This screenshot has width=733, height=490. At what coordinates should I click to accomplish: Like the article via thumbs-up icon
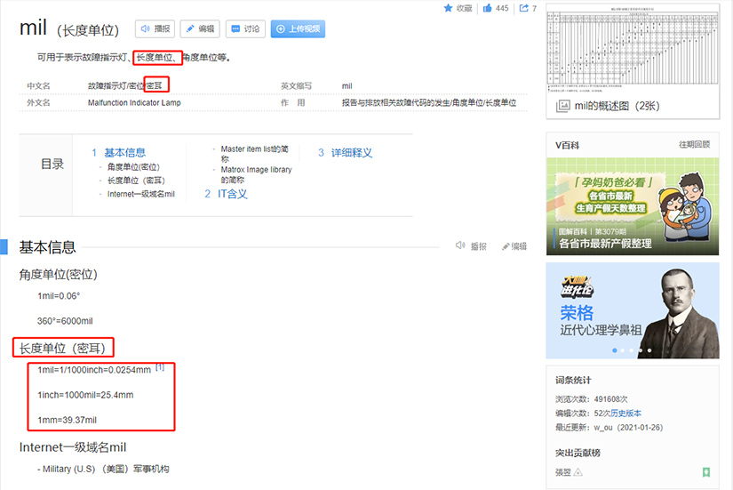488,8
